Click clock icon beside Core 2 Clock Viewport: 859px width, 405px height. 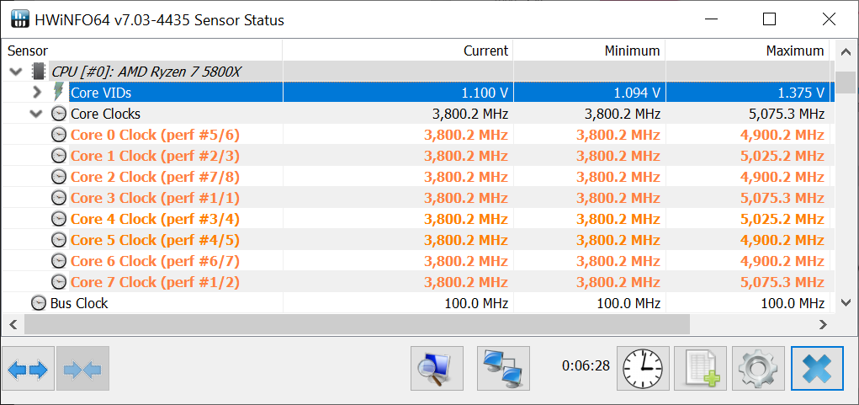[x=58, y=177]
